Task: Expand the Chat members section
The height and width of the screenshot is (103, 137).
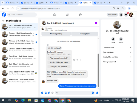Action: click(117, 52)
